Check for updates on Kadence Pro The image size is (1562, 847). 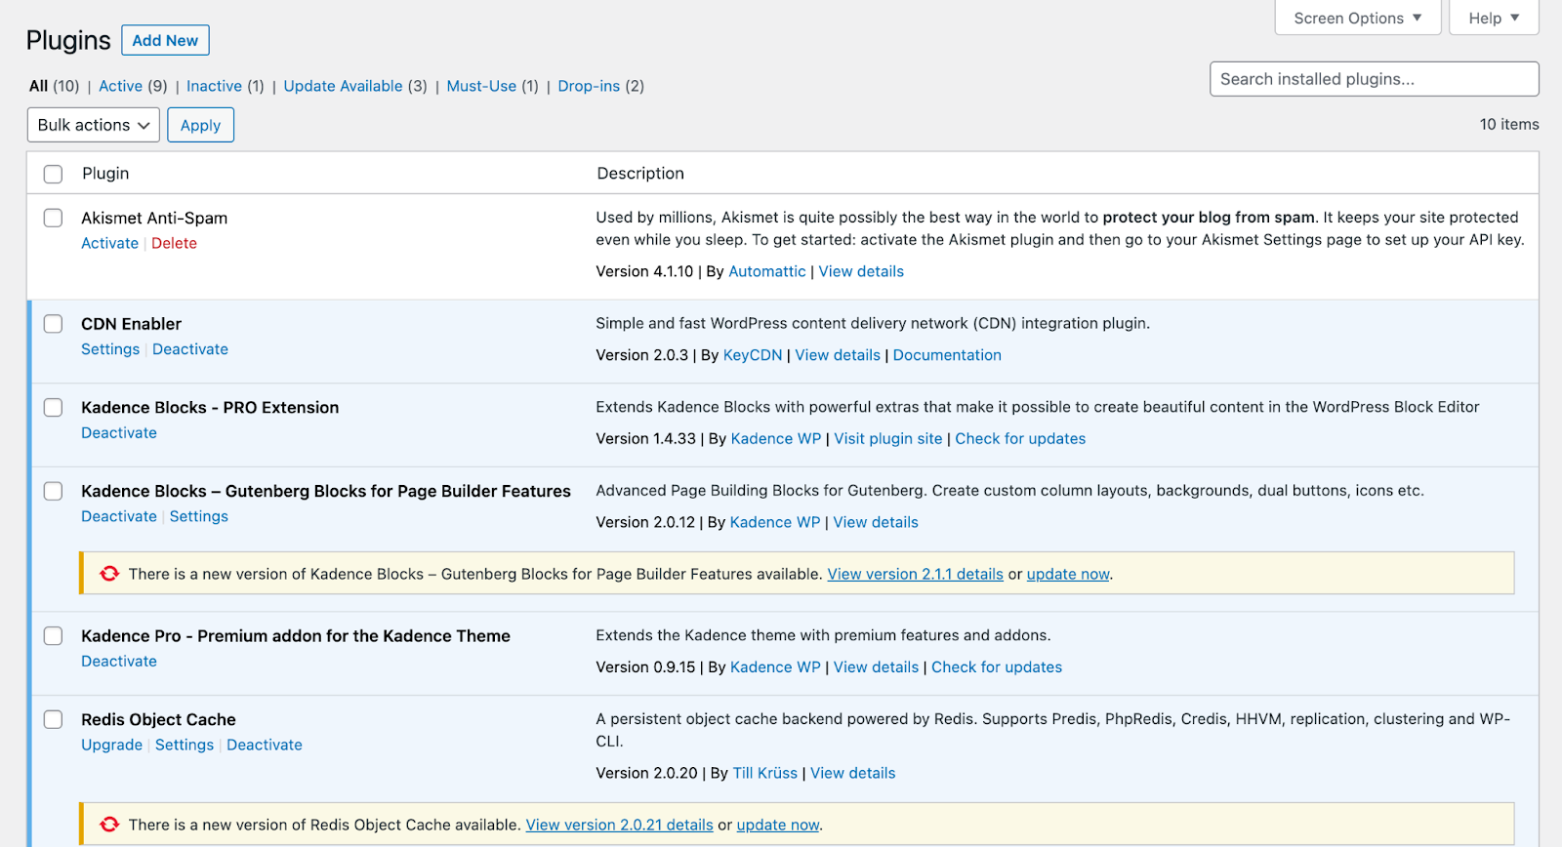click(x=996, y=667)
